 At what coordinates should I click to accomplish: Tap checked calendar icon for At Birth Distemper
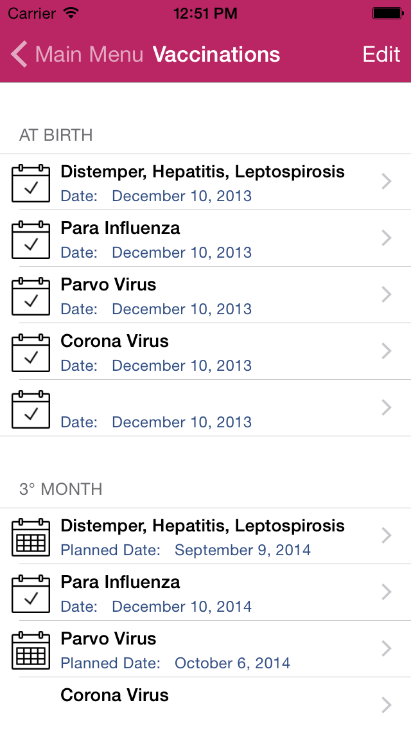click(x=31, y=183)
